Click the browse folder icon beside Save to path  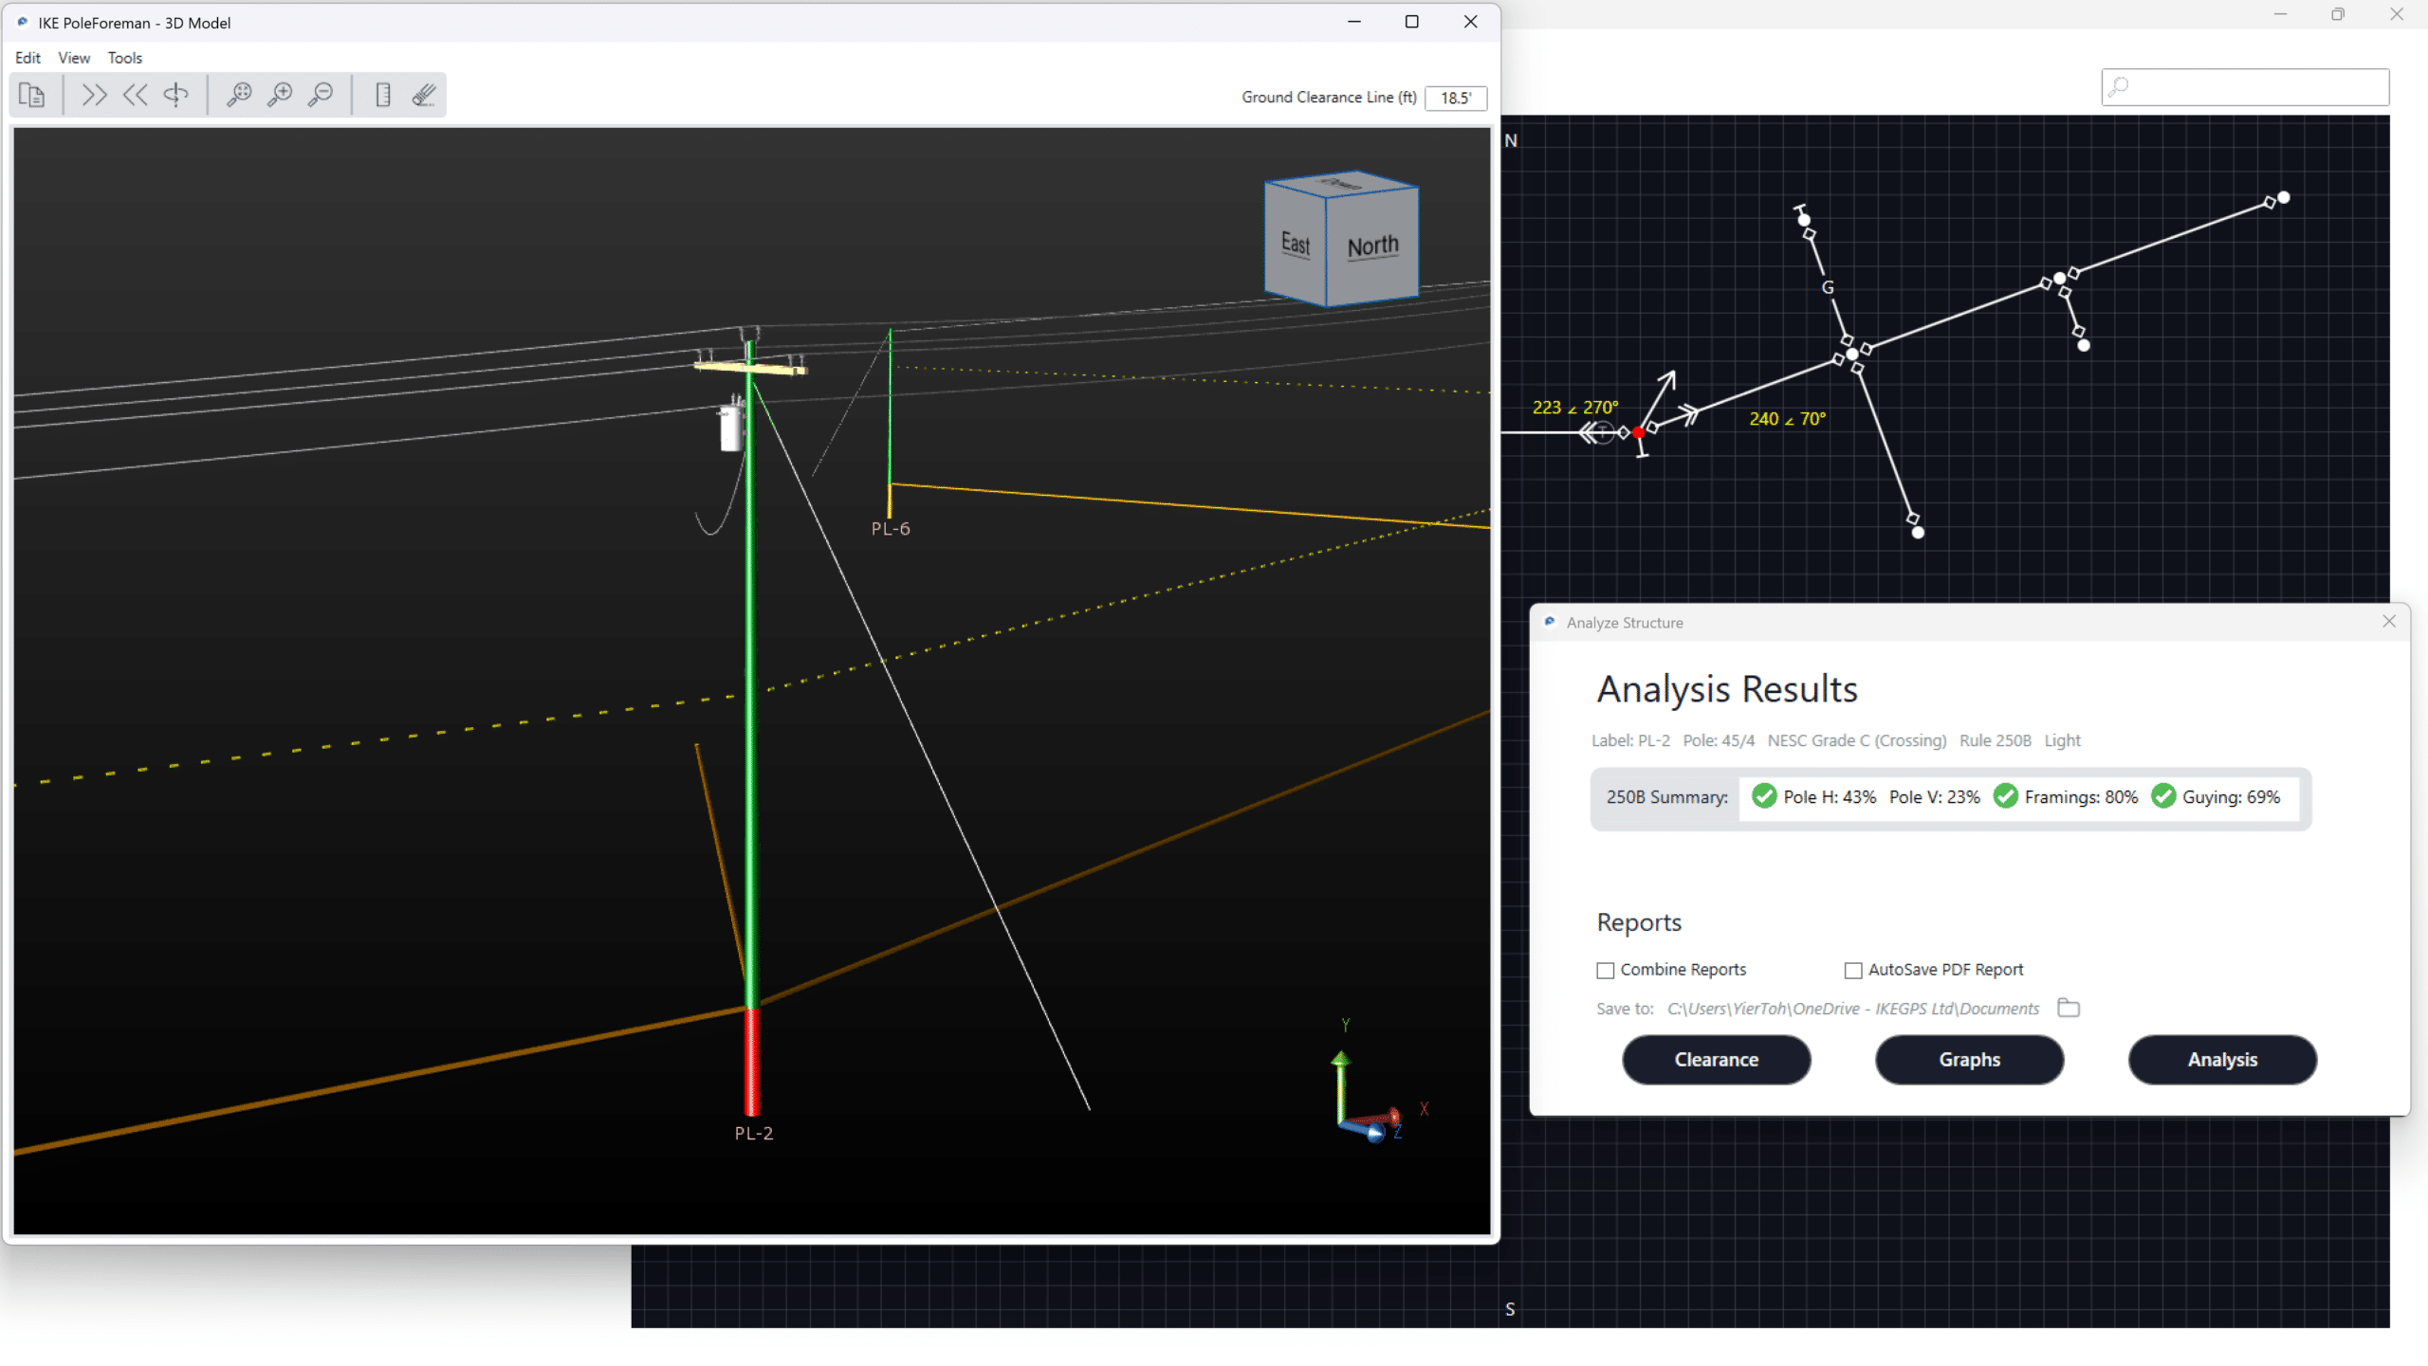(x=2069, y=1008)
